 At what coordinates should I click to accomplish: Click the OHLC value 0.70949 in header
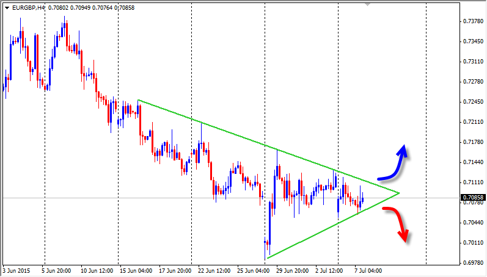[81, 8]
